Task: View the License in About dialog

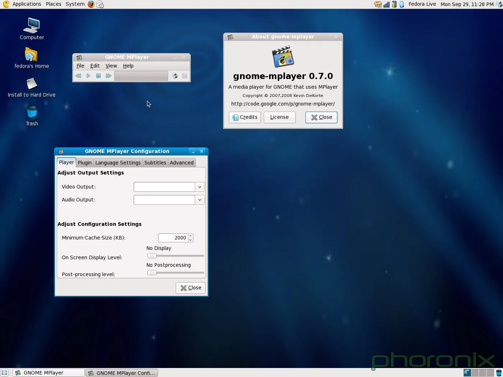Action: pos(280,117)
